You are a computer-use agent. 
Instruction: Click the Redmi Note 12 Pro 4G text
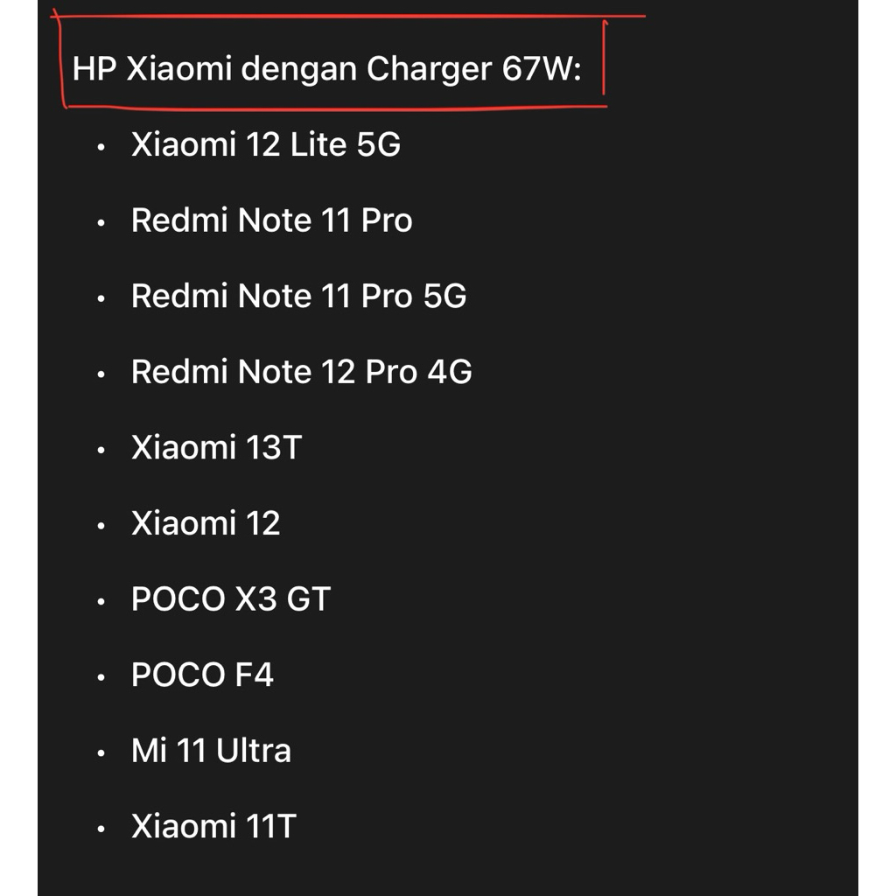point(301,372)
